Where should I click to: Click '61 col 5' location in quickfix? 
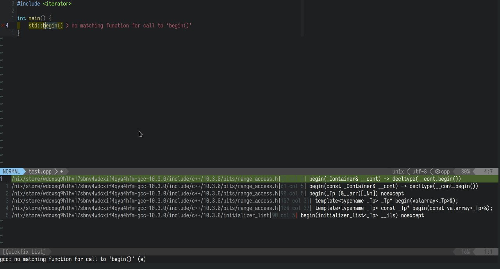[292, 186]
